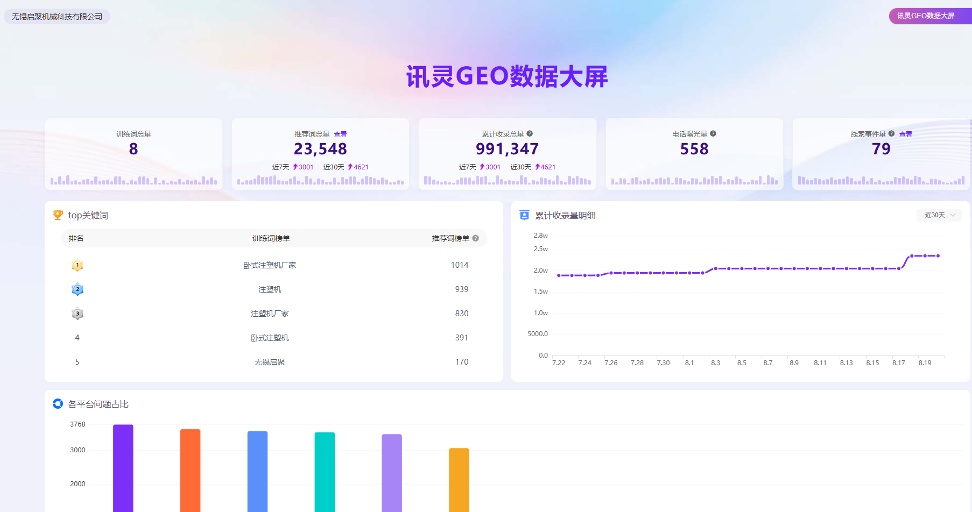Click the 训练词榜单 column header
The width and height of the screenshot is (972, 512).
click(x=271, y=238)
